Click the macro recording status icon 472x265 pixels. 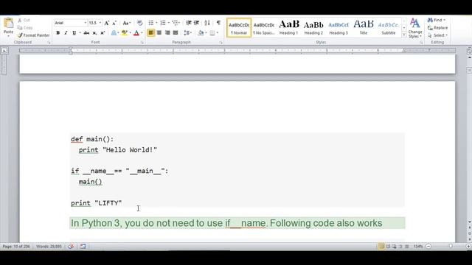[x=83, y=247]
